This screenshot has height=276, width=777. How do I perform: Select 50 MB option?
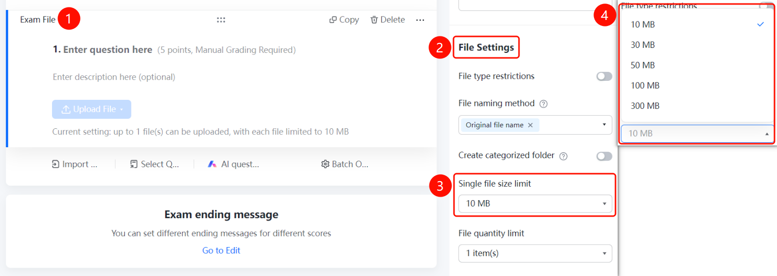click(x=697, y=65)
